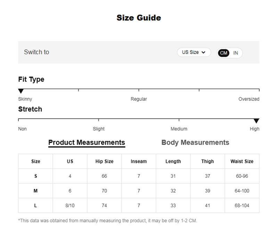Click the Waist Size column header
The width and height of the screenshot is (278, 230).
click(x=242, y=161)
